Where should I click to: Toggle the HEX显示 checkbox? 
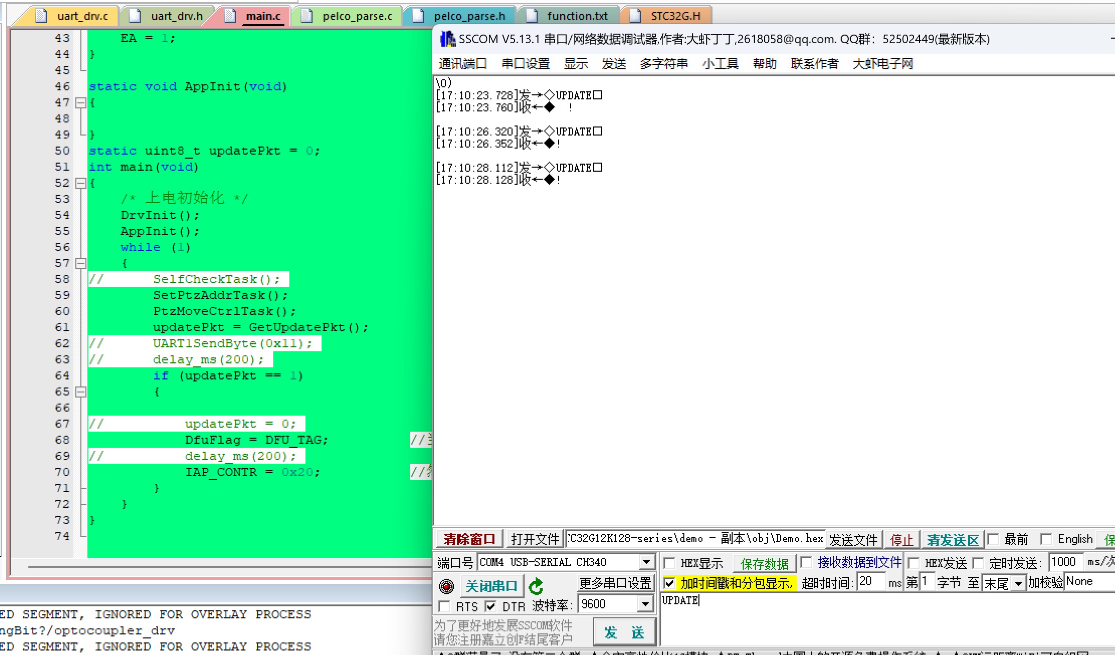point(670,563)
